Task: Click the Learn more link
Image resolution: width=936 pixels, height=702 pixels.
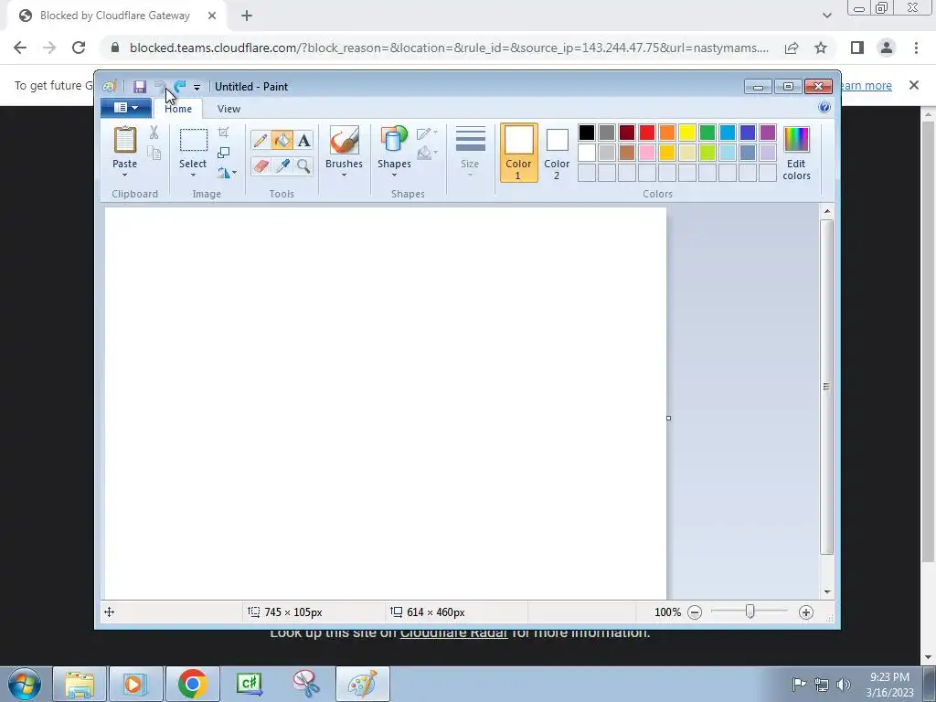Action: click(x=866, y=85)
